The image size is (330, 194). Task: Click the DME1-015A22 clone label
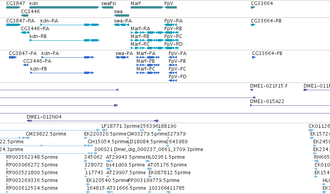(267, 101)
